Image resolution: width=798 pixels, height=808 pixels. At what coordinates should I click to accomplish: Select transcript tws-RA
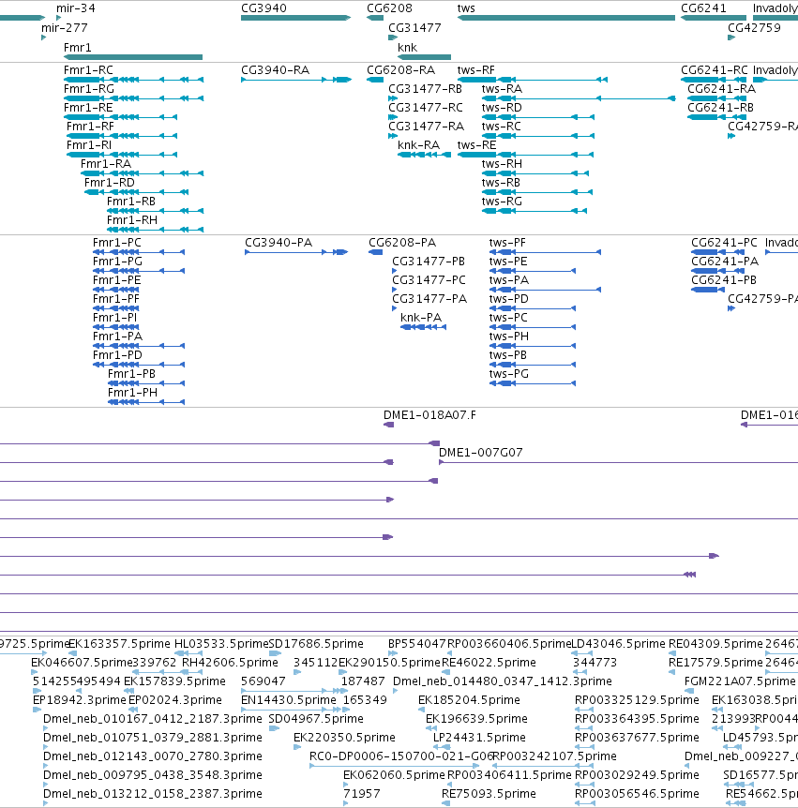(x=579, y=98)
